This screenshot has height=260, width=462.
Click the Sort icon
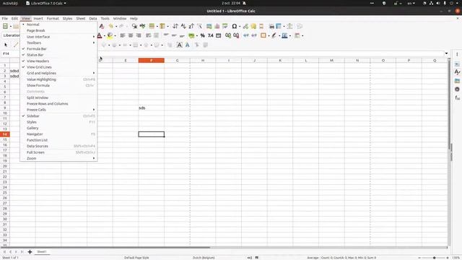(175, 26)
